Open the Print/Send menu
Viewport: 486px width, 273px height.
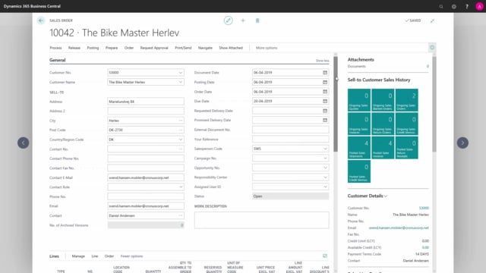183,48
